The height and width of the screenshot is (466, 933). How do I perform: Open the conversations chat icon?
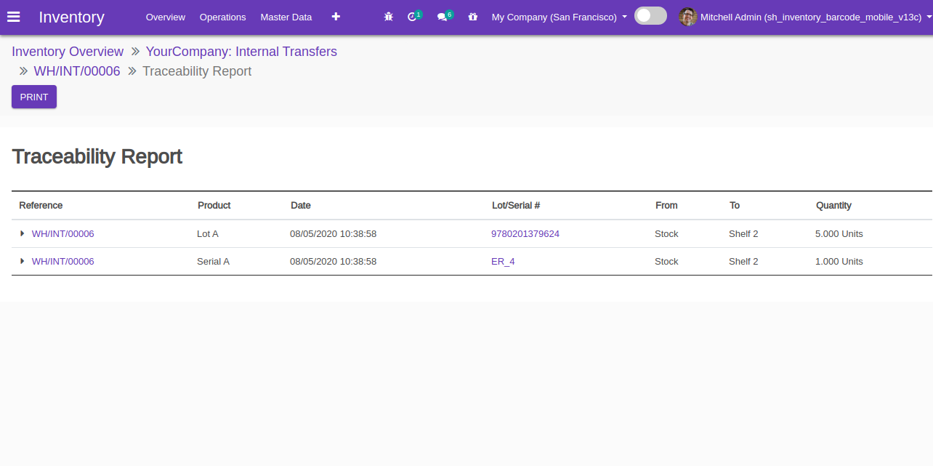[445, 16]
